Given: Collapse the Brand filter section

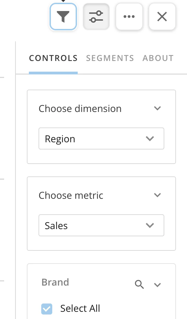Looking at the screenshot, I should (157, 285).
